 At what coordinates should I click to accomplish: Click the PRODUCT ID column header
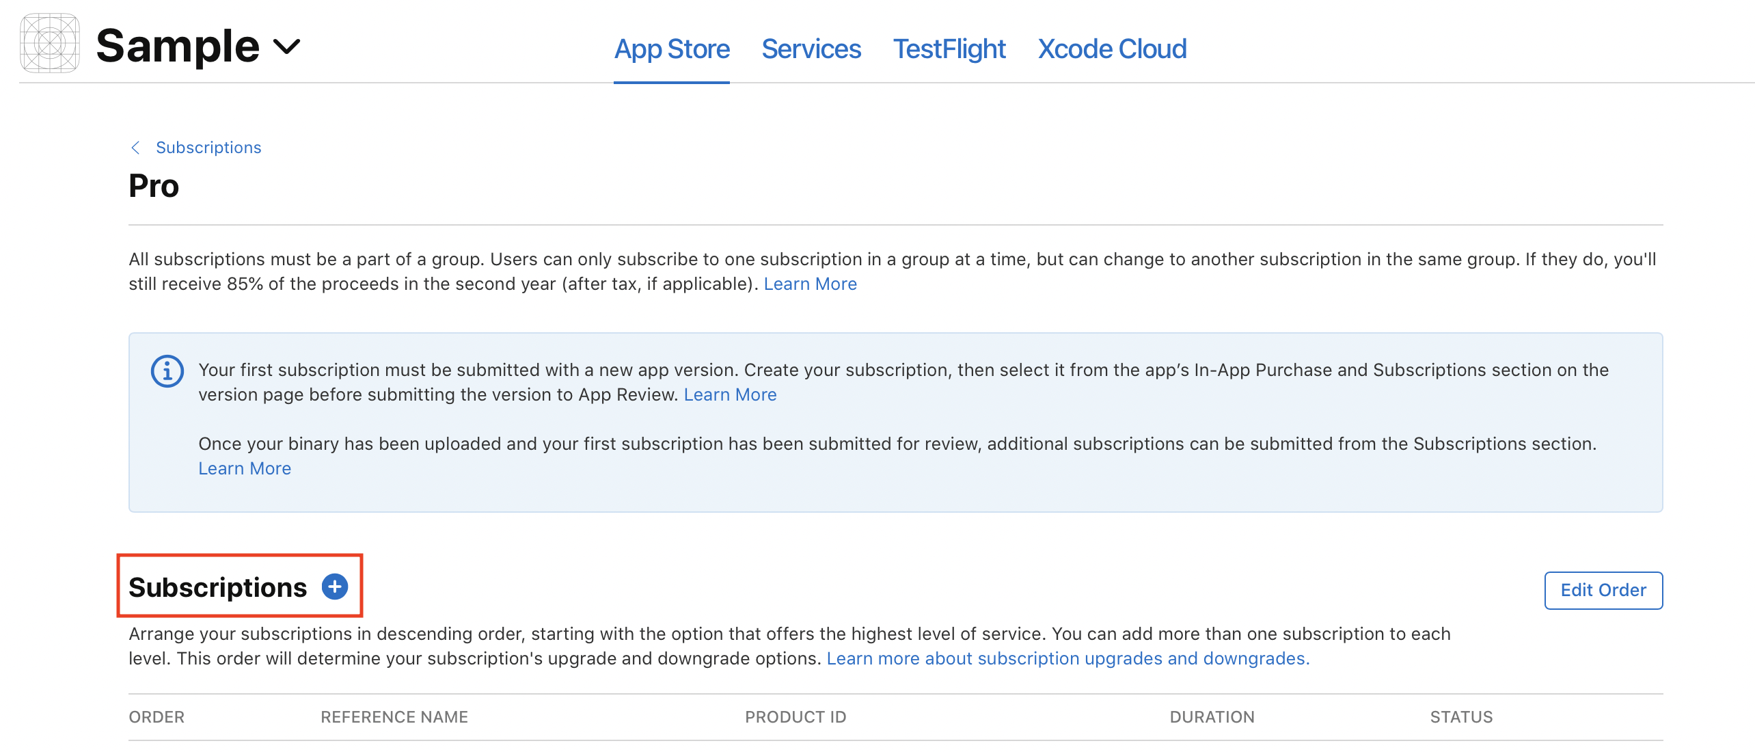tap(795, 716)
